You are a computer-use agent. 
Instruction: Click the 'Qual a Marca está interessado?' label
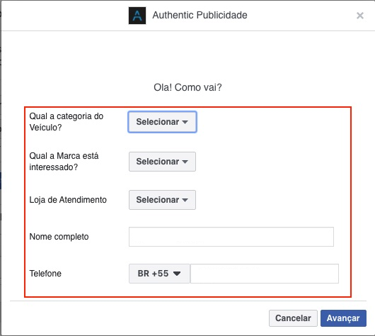click(64, 162)
